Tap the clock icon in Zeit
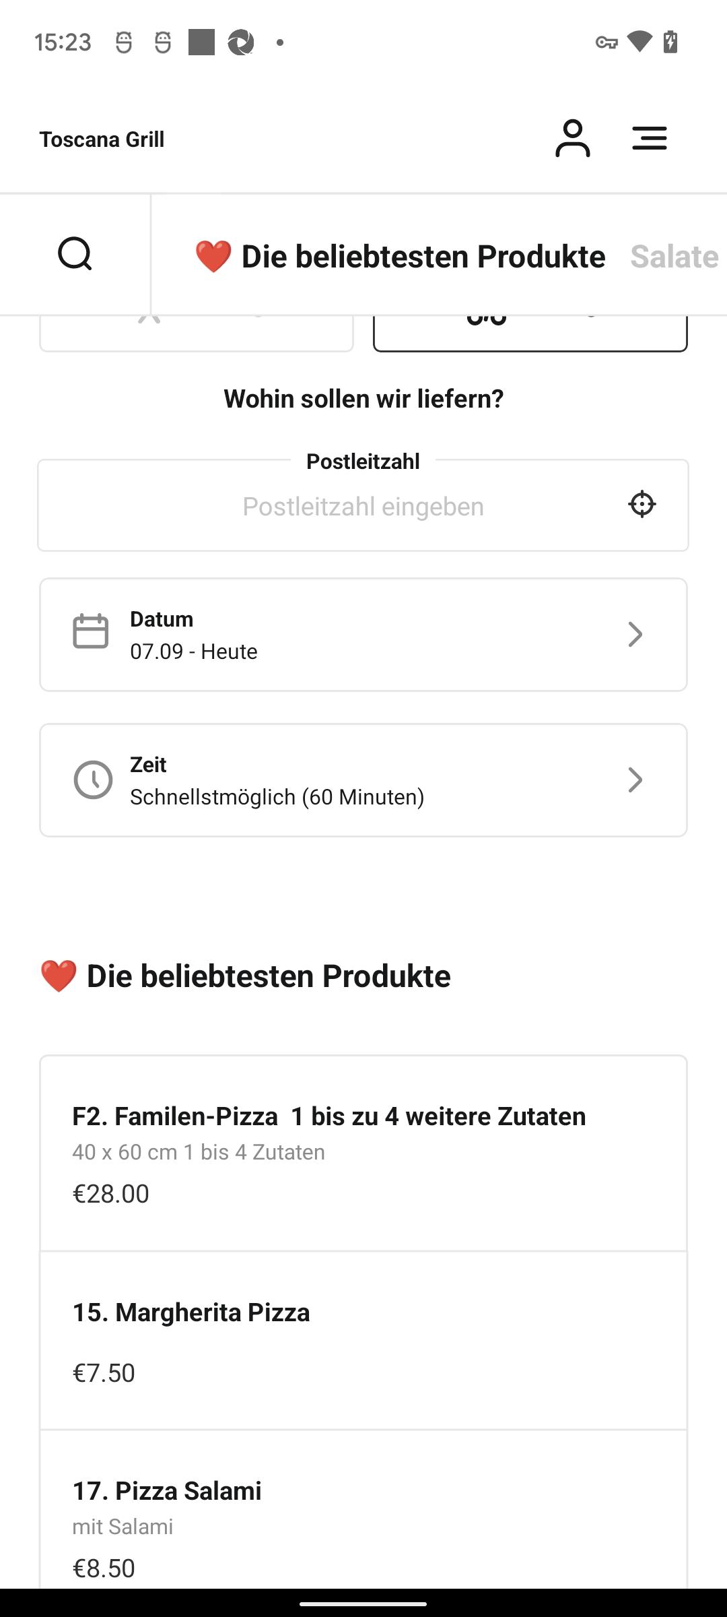Viewport: 727px width, 1617px height. (93, 780)
